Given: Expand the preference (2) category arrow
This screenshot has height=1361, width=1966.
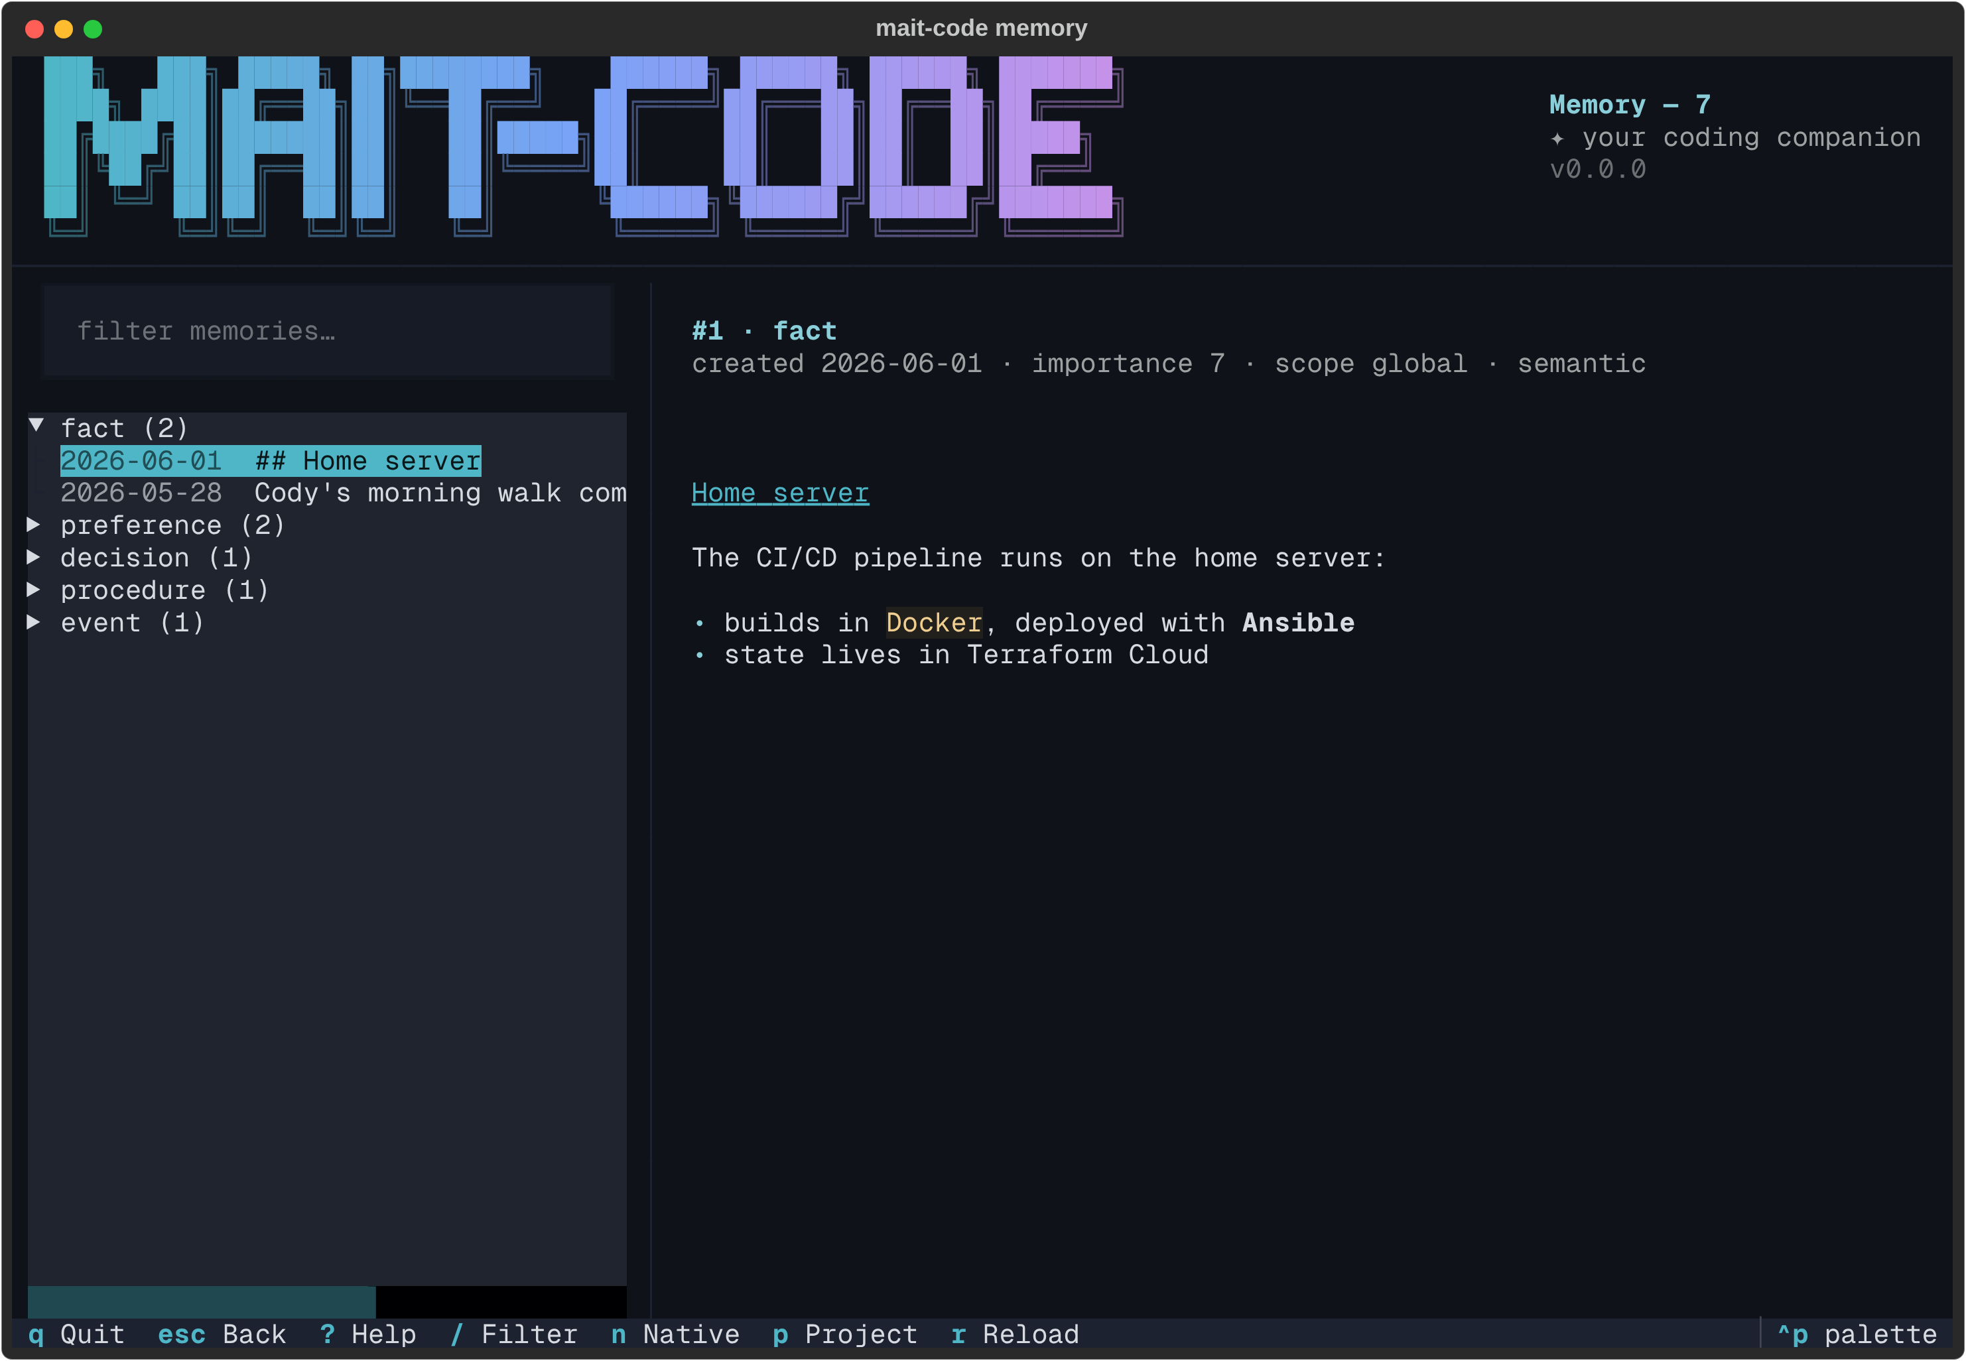Looking at the screenshot, I should (34, 525).
